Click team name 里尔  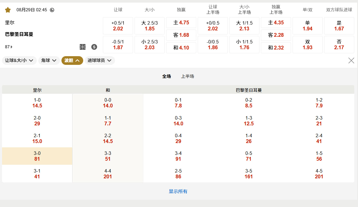point(10,23)
